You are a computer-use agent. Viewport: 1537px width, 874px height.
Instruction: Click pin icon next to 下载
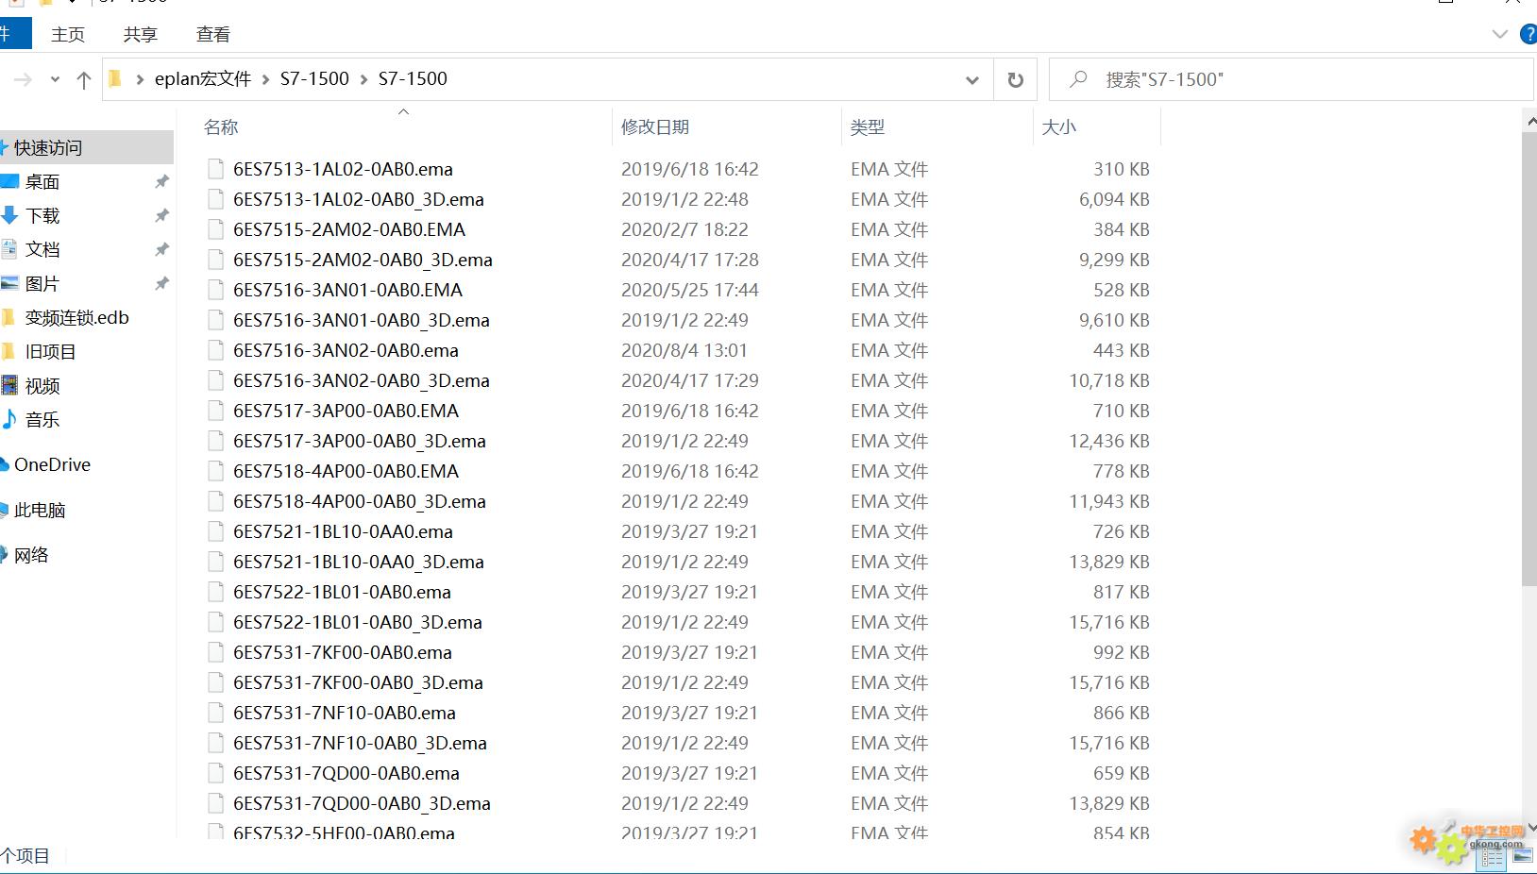coord(161,215)
